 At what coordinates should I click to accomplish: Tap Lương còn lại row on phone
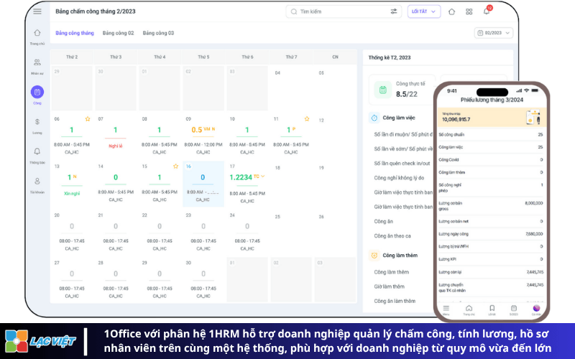tap(491, 272)
